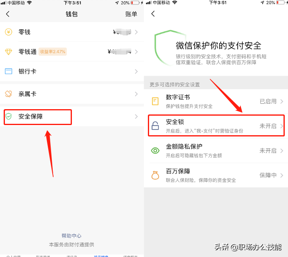Go back from the 钱包 wallet screen
Image resolution: width=288 pixels, height=257 pixels.
pos(7,14)
